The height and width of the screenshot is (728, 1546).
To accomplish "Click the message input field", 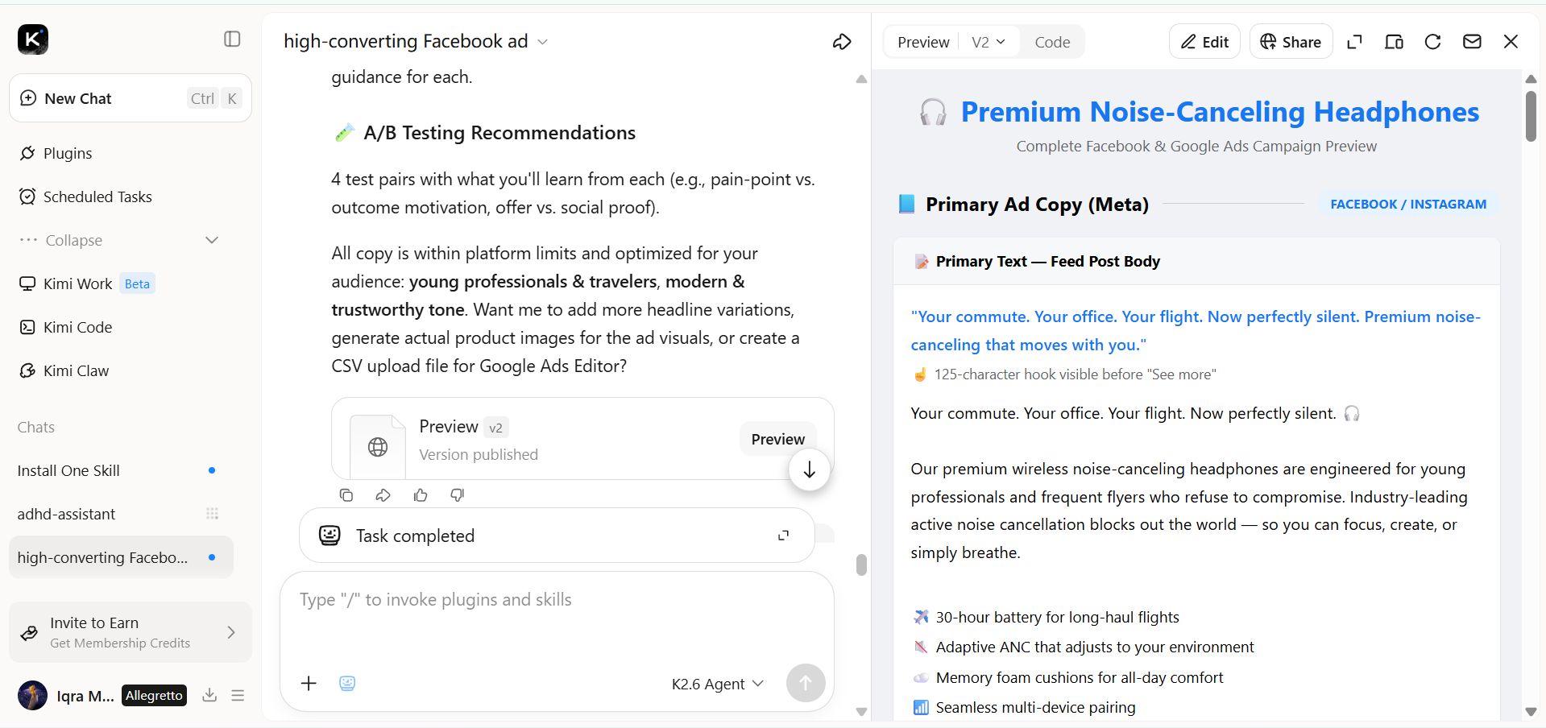I will pyautogui.click(x=556, y=620).
